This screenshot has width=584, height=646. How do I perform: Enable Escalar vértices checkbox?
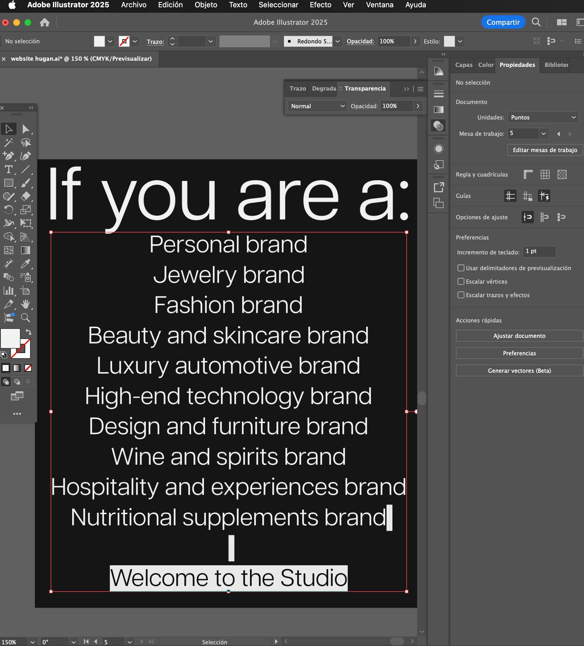[x=461, y=281]
